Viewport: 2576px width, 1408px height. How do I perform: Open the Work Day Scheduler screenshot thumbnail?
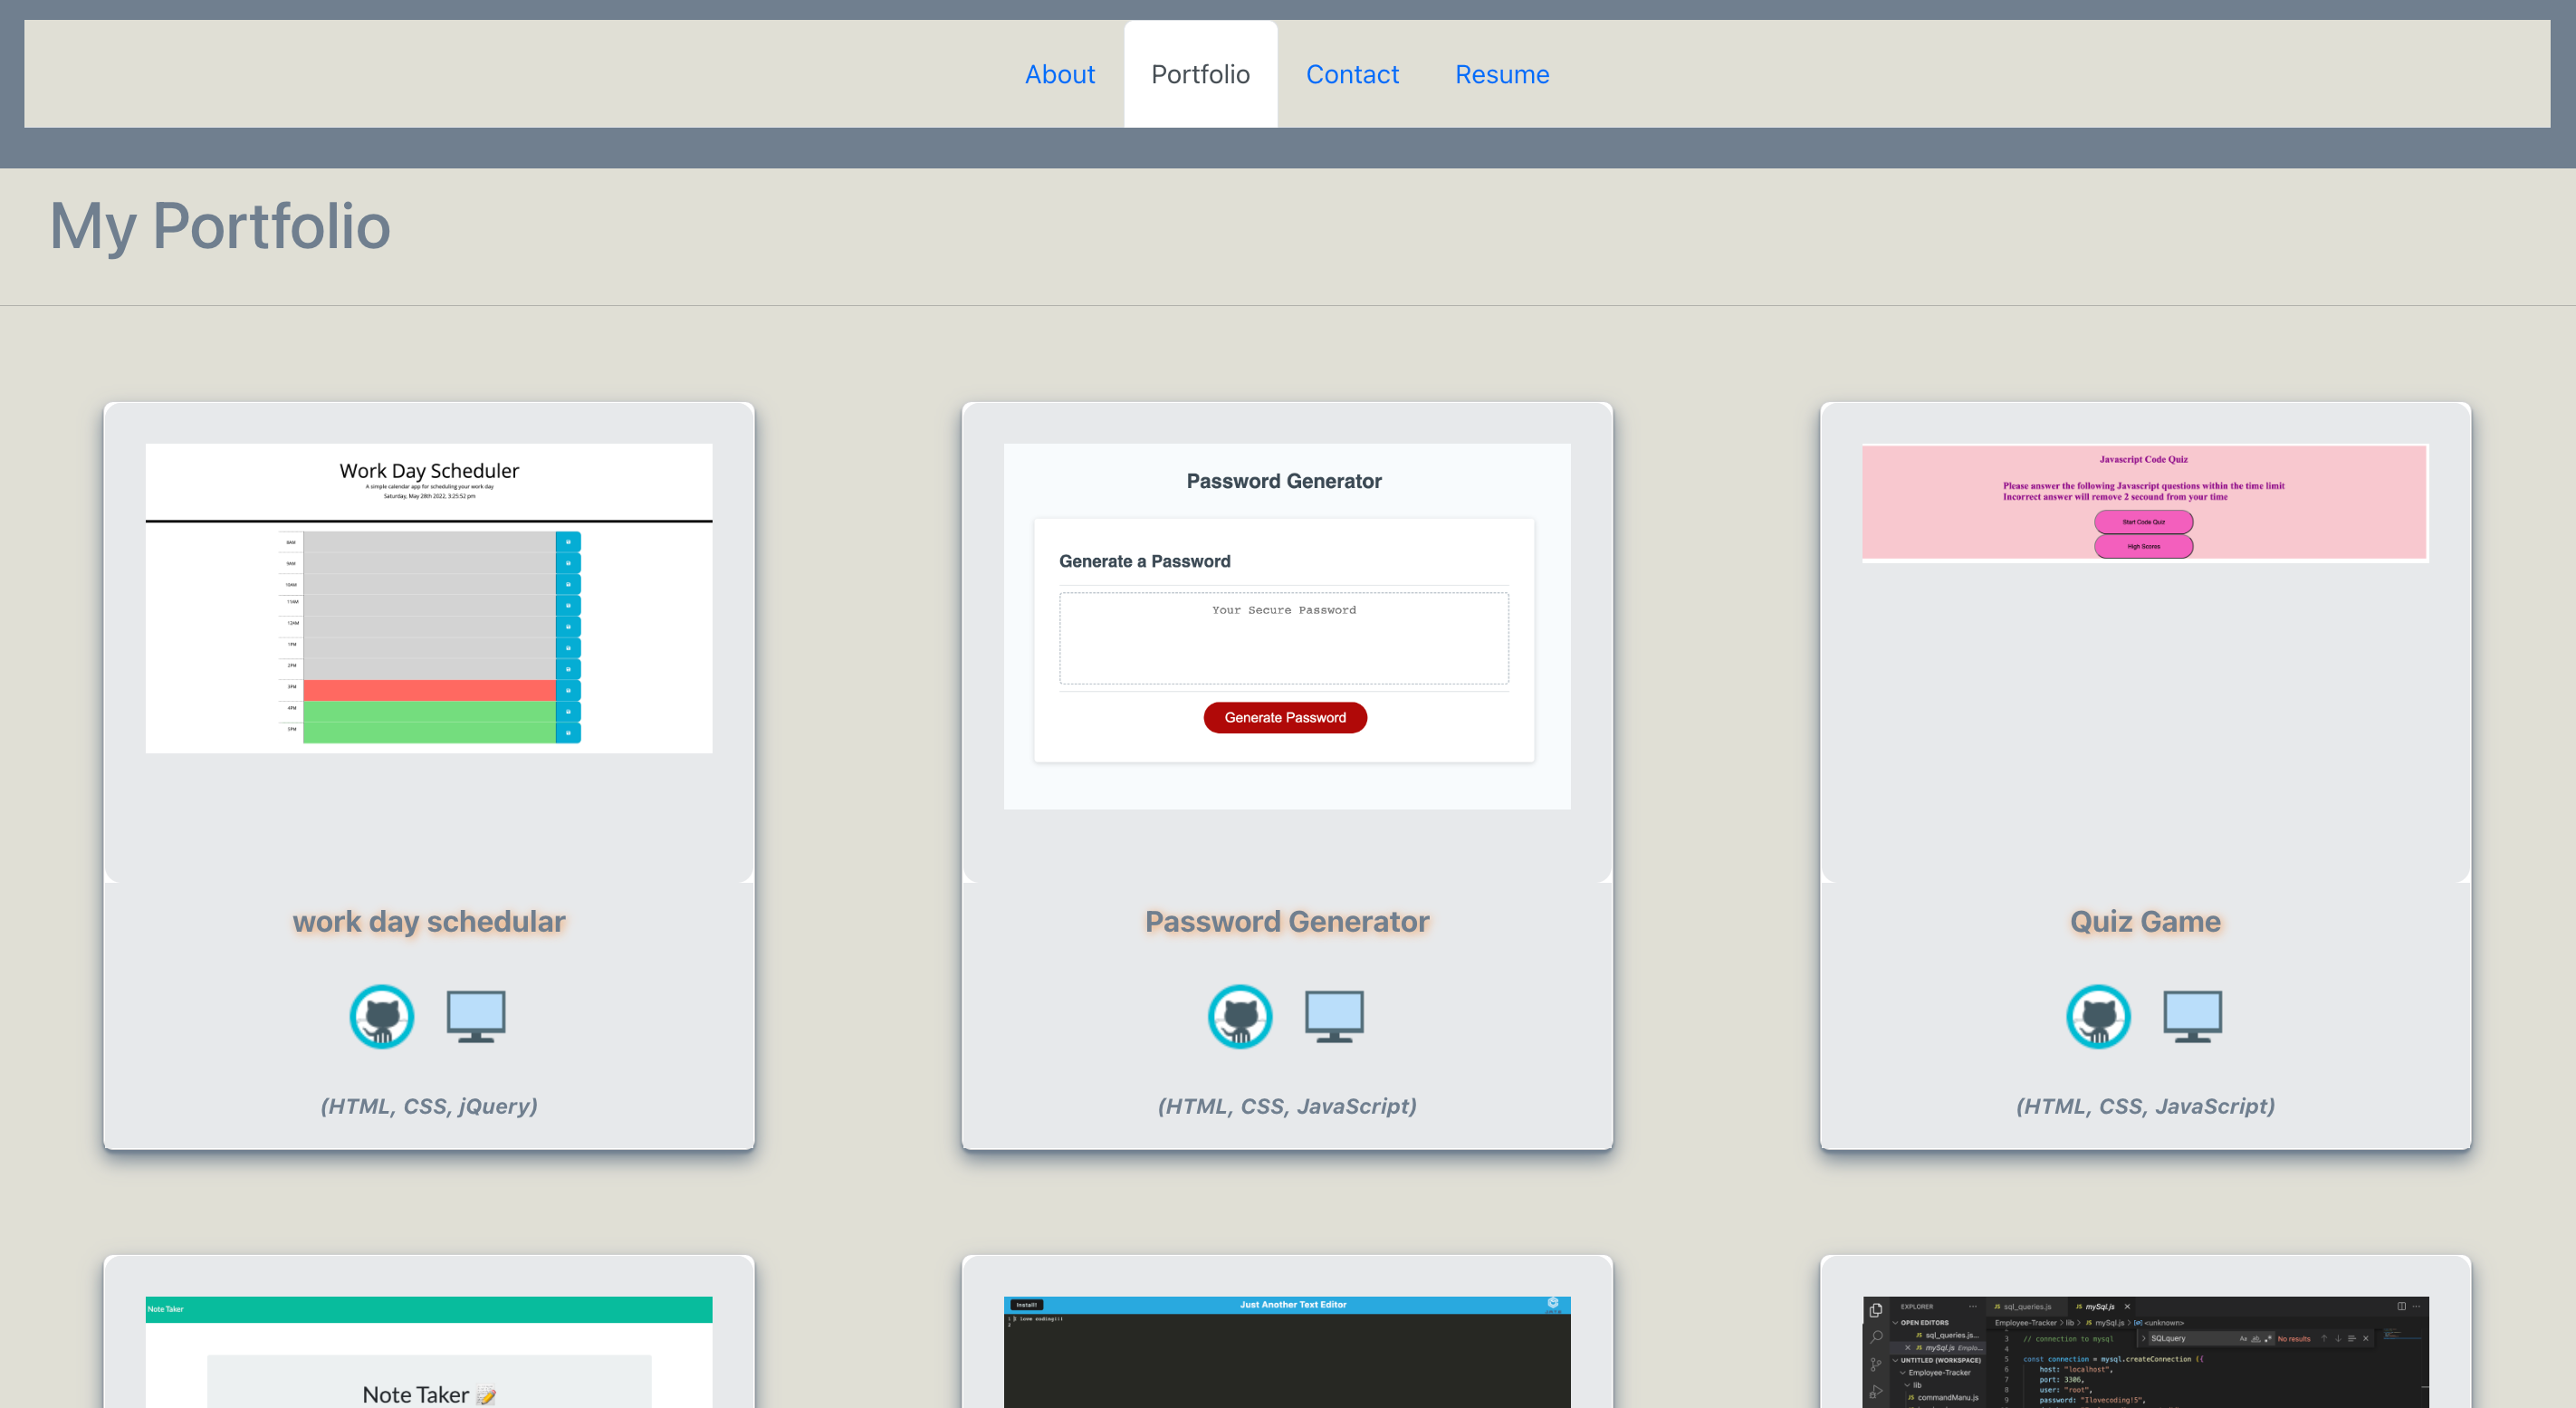pyautogui.click(x=428, y=598)
